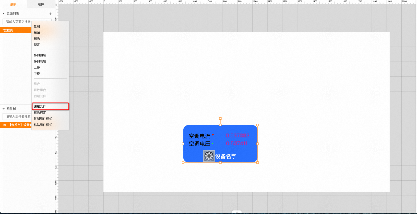Select 上移 in the context menu

coord(50,67)
